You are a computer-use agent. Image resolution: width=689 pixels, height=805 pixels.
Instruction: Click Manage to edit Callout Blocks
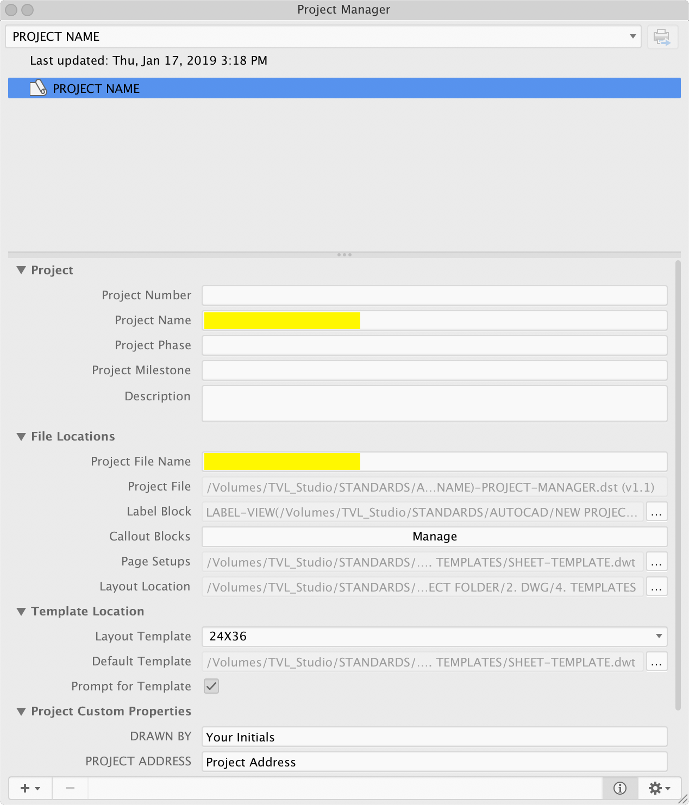tap(434, 536)
